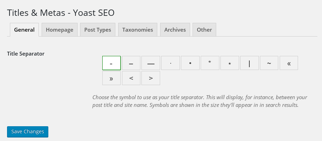322x141 pixels.
Task: Choose the left double angle quote separator
Action: (289, 63)
